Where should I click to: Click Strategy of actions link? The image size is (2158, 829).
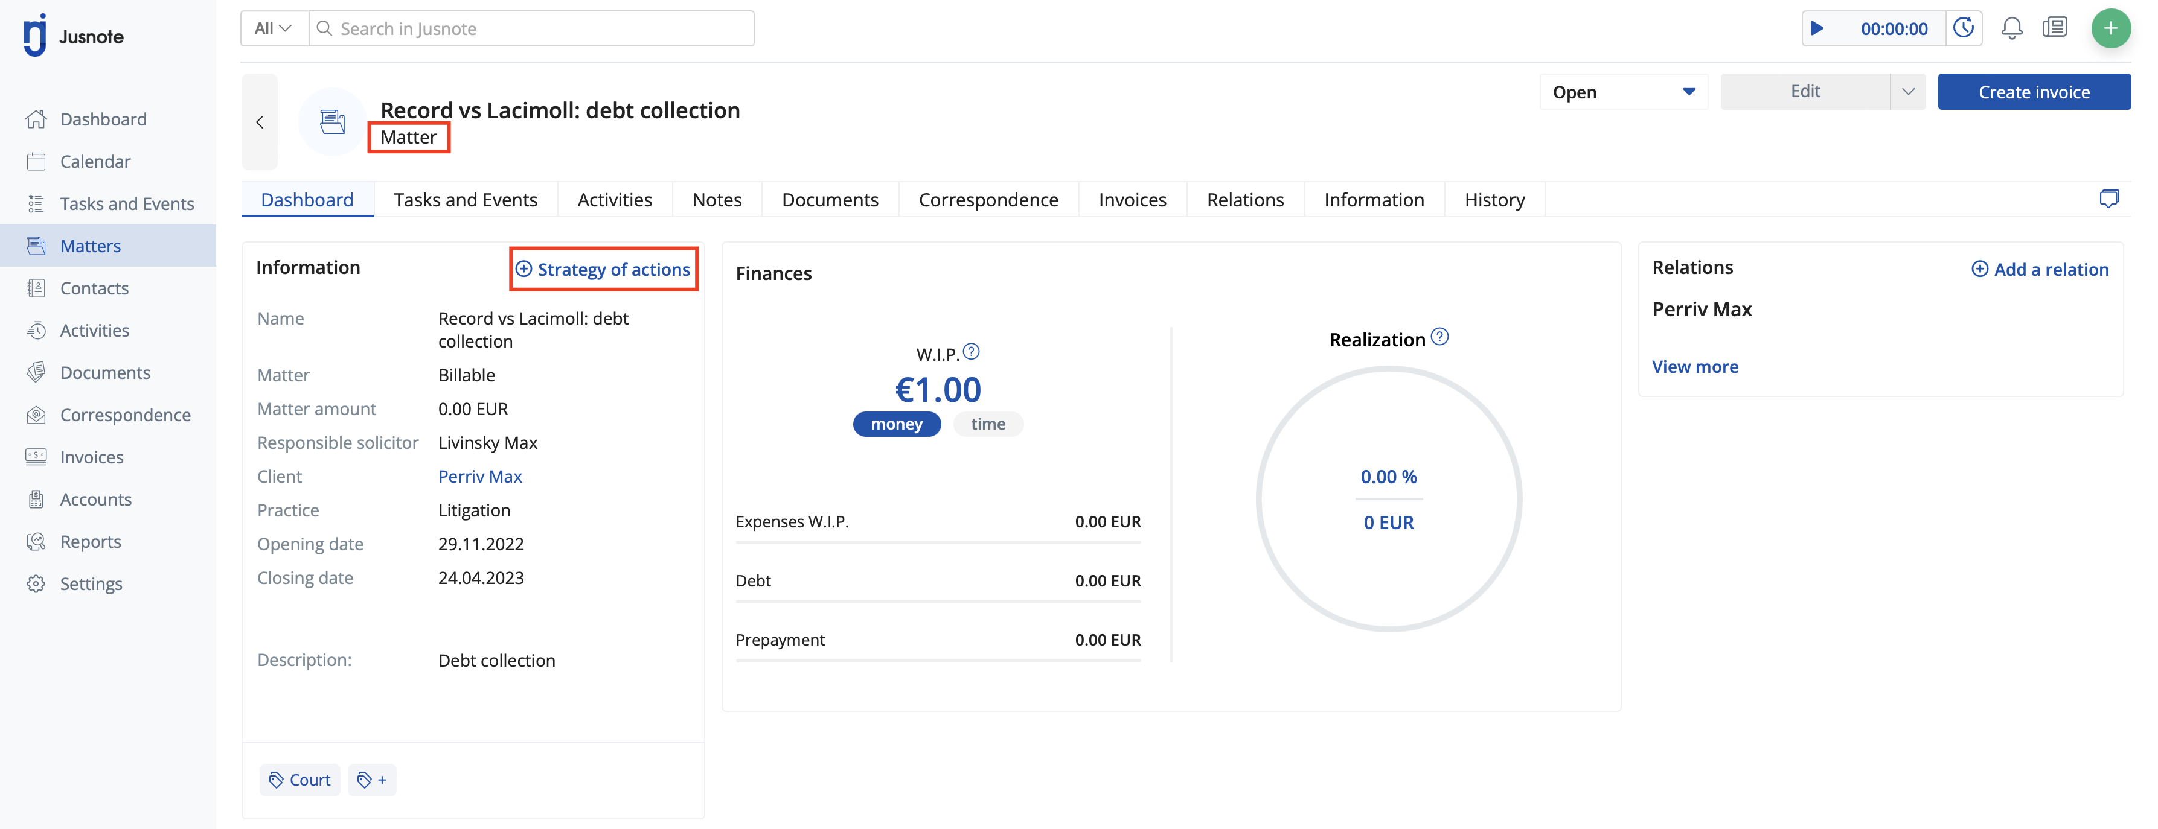click(x=603, y=269)
